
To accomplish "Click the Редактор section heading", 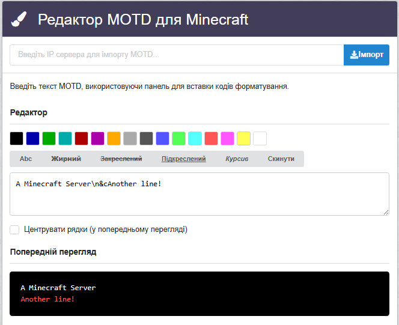I will click(28, 112).
